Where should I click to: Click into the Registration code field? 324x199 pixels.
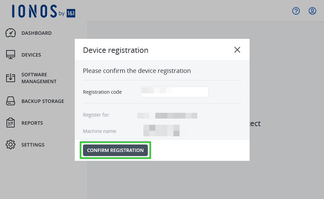tap(175, 92)
